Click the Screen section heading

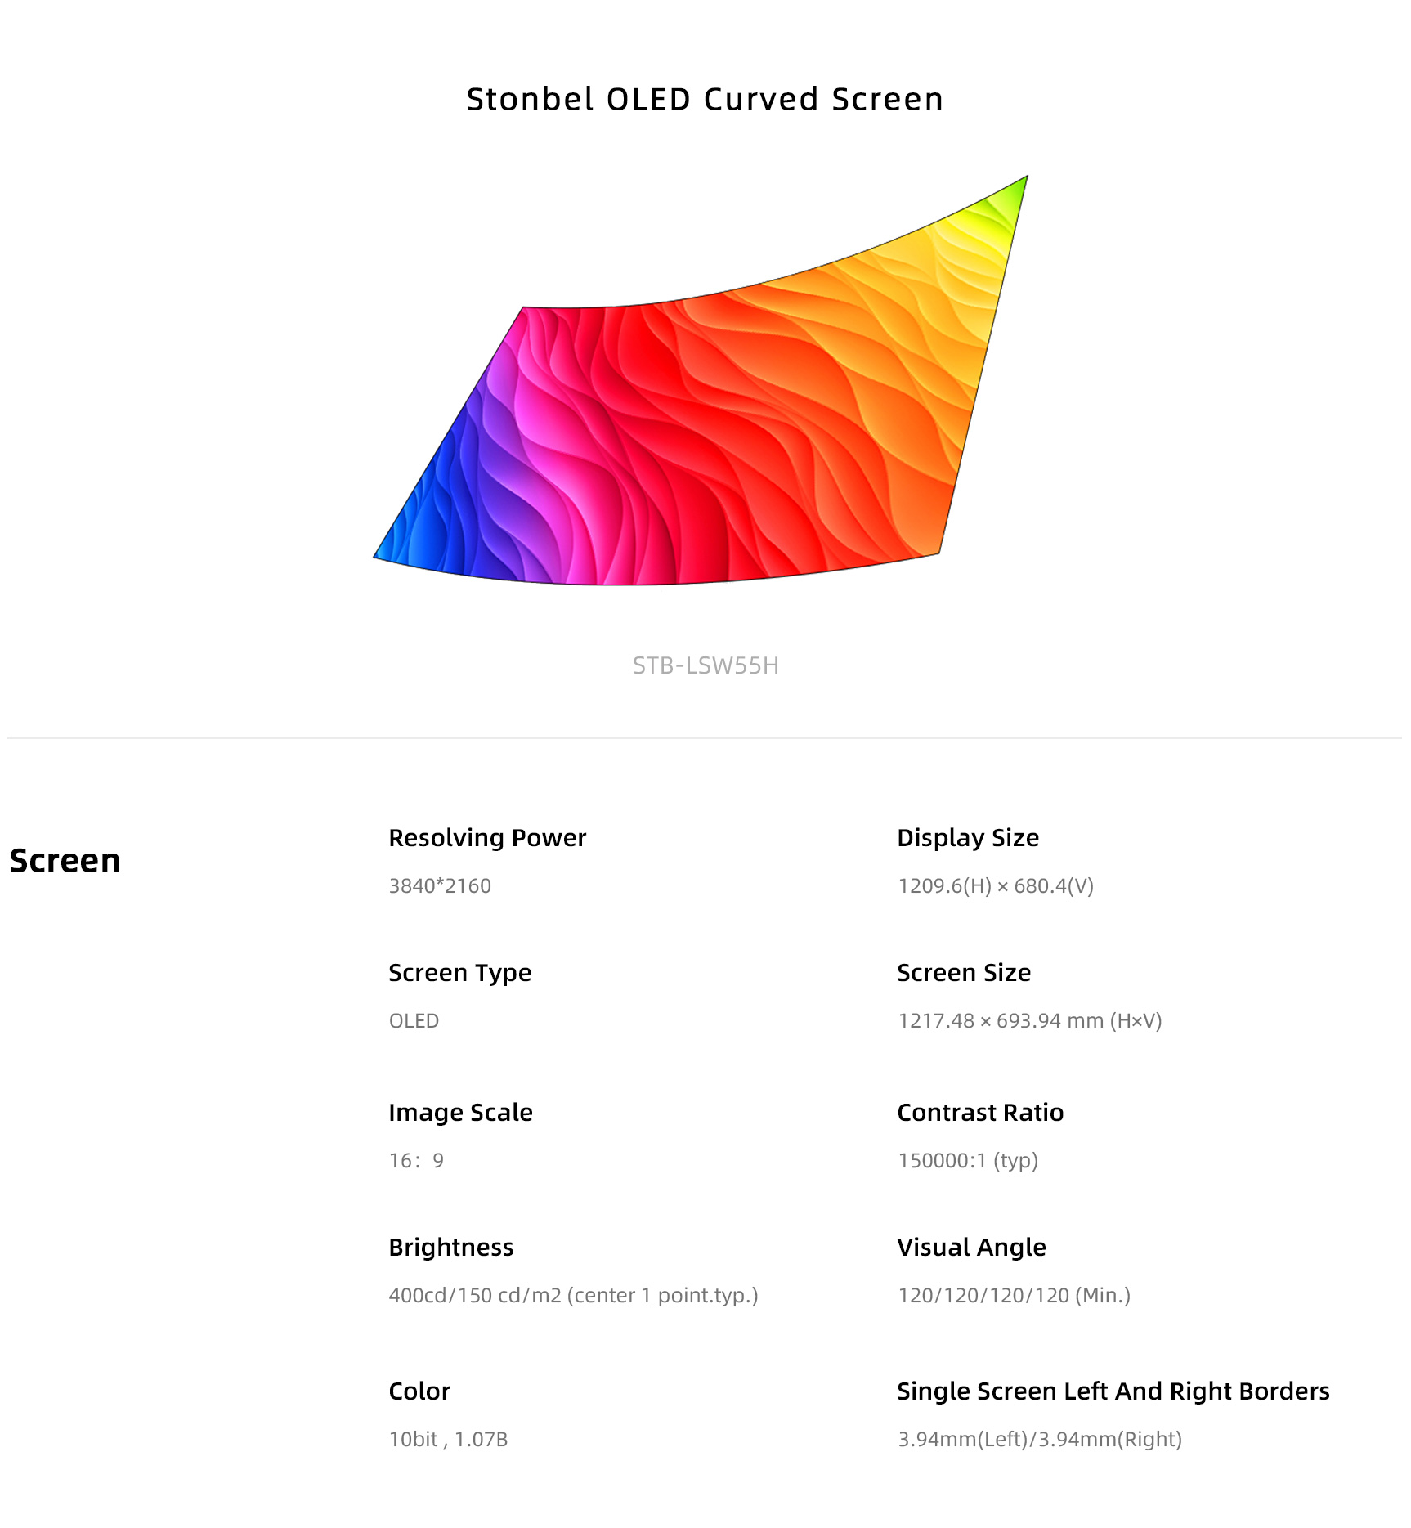click(x=65, y=860)
